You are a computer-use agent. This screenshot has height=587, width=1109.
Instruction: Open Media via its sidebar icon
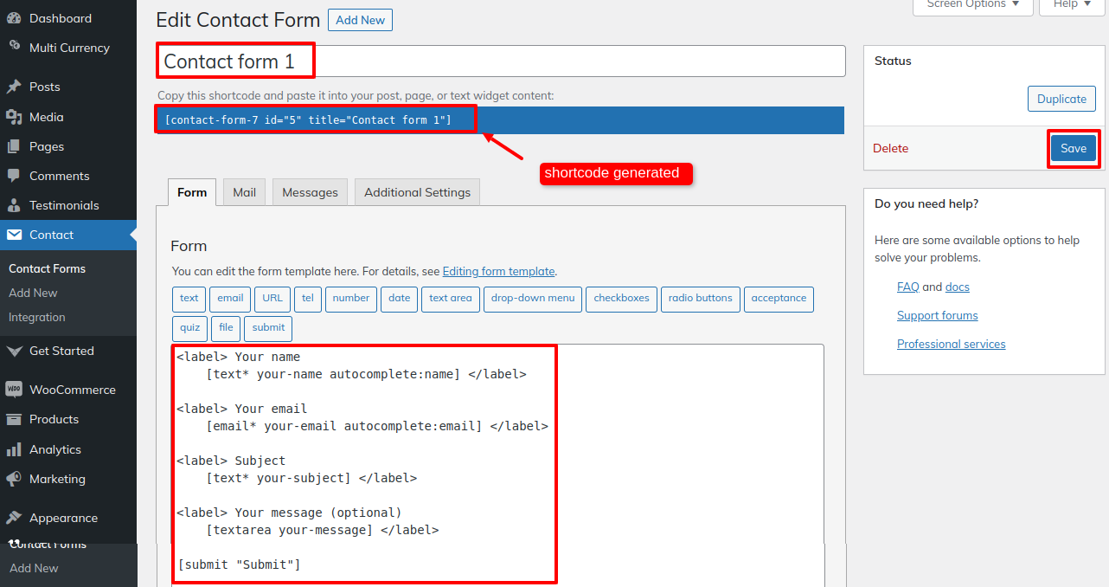(x=14, y=117)
